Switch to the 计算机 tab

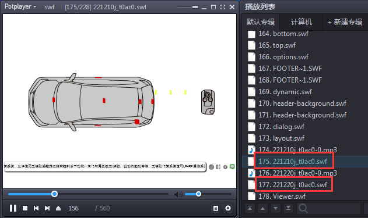(302, 22)
